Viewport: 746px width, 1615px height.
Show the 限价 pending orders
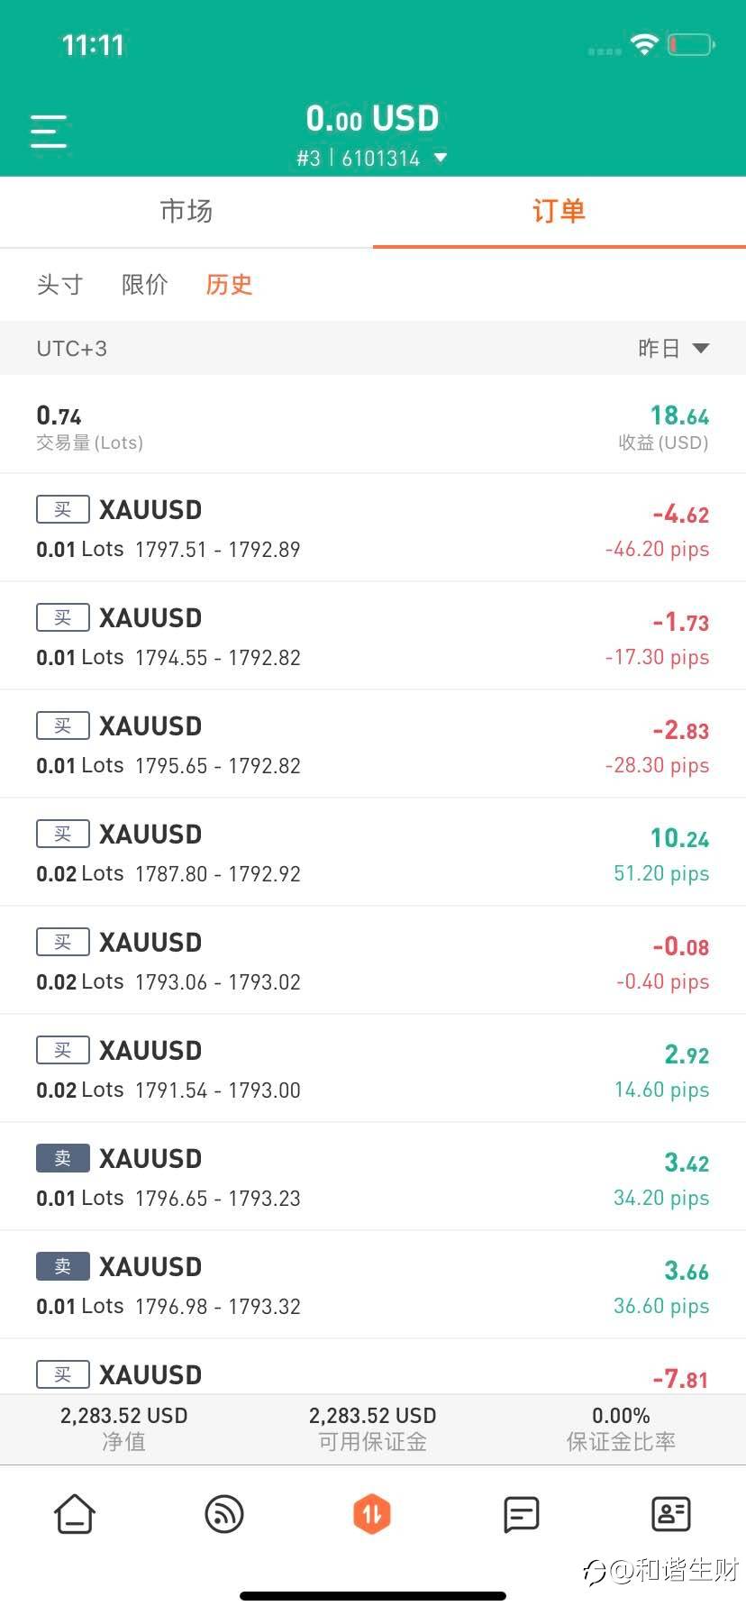click(x=145, y=285)
